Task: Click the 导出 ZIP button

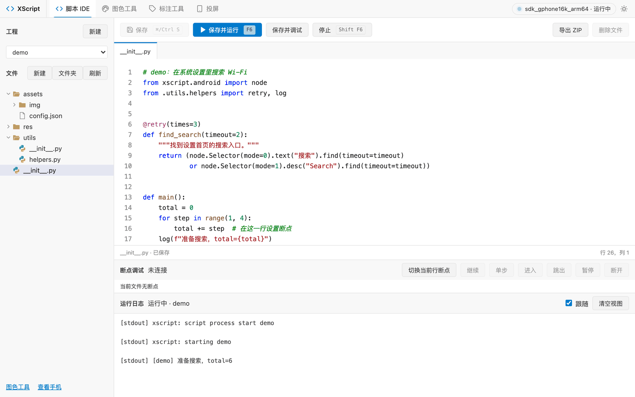Action: pos(570,30)
